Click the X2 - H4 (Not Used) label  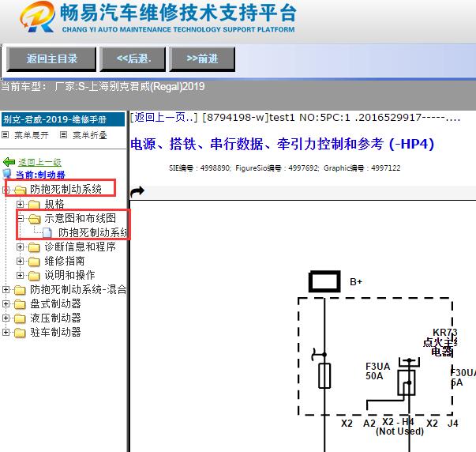399,427
